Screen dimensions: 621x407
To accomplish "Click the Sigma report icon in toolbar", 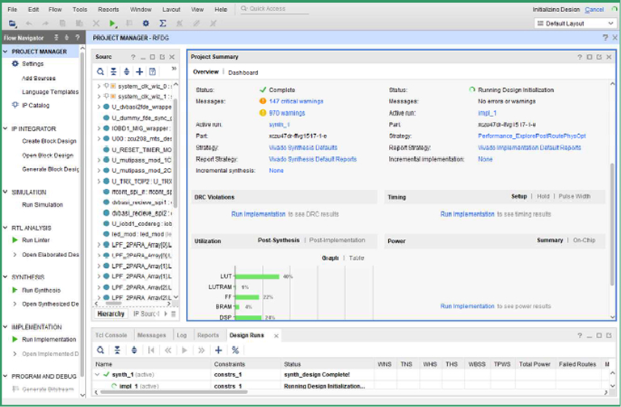I will pyautogui.click(x=163, y=23).
